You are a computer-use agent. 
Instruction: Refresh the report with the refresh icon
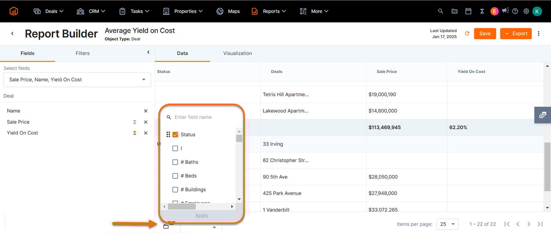coord(467,34)
